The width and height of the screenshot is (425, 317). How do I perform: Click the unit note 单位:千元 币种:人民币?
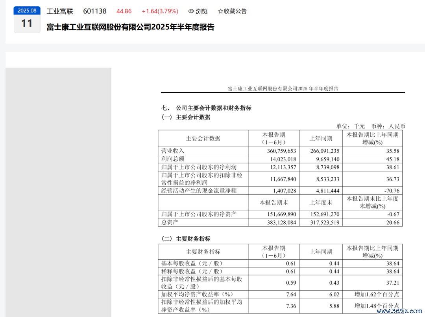click(371, 126)
